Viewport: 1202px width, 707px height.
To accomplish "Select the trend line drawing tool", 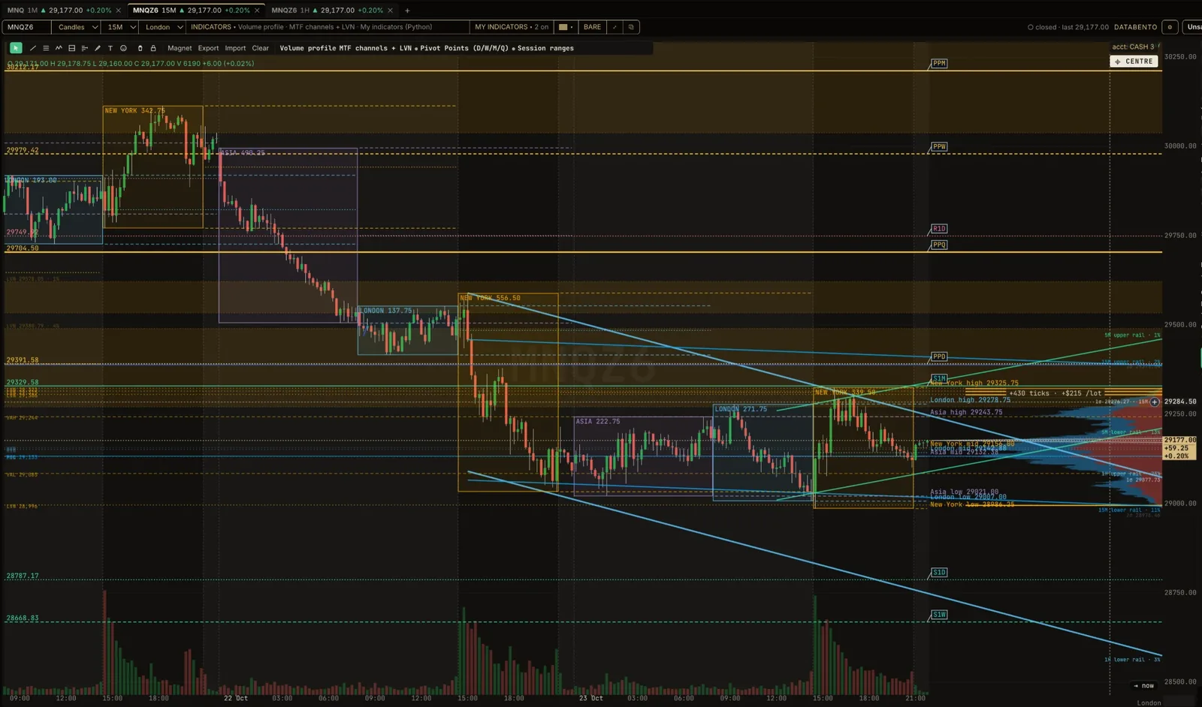I will coord(32,48).
